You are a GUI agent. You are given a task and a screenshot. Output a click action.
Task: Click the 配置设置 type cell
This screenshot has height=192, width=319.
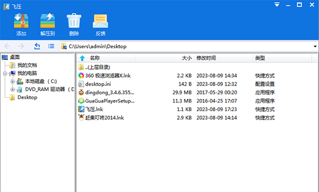(x=265, y=84)
